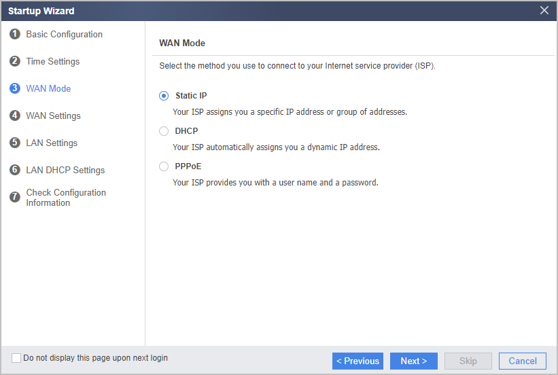Open the WAN Settings step
The width and height of the screenshot is (558, 375).
coord(53,115)
